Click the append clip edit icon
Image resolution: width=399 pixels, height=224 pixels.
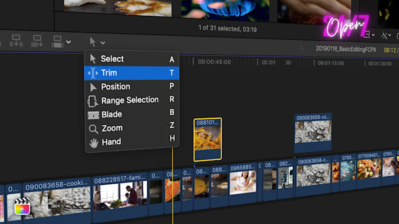pyautogui.click(x=58, y=42)
